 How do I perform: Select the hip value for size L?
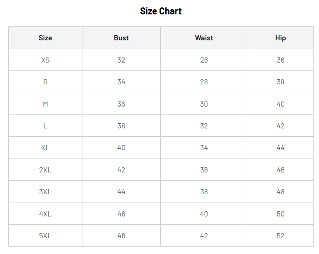(x=281, y=126)
